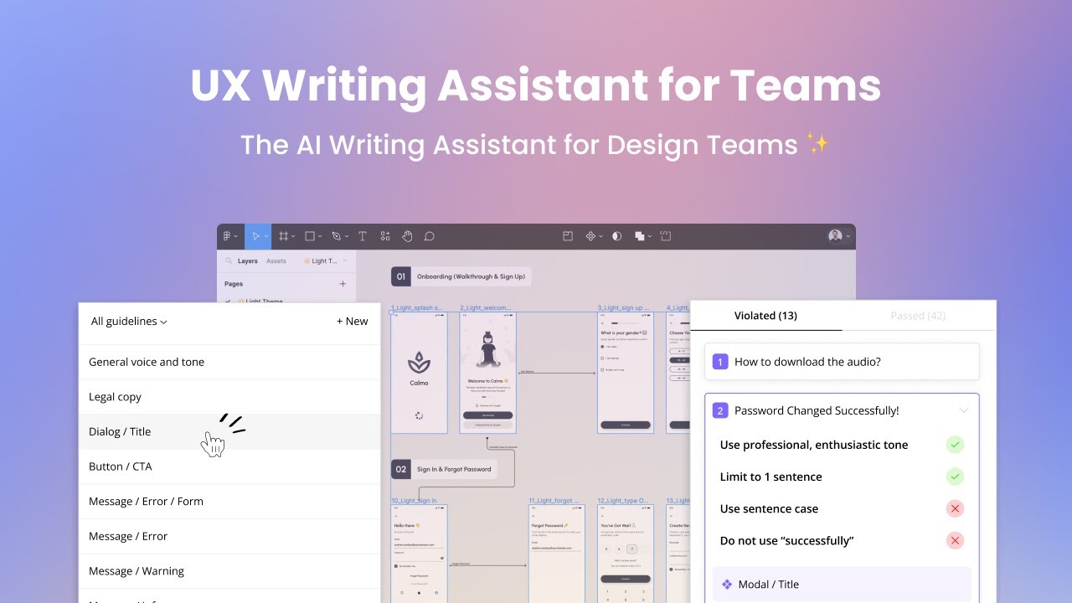Select General voice and tone guideline
This screenshot has height=603, width=1072.
[x=229, y=362]
